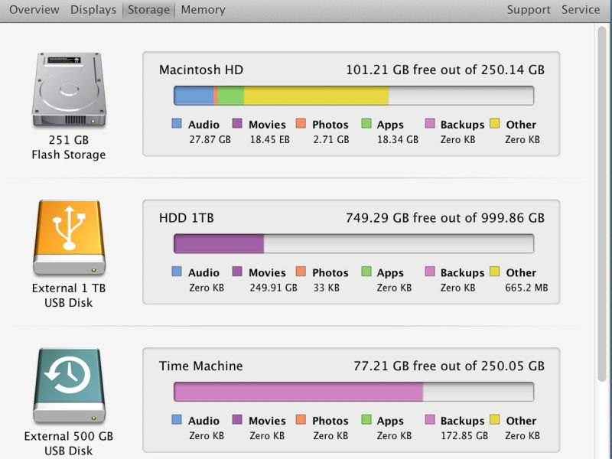
Task: Click "77.21 GB free out of 250.05 GB"
Action: click(449, 366)
